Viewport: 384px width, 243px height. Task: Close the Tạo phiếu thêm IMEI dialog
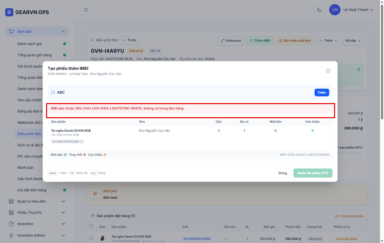(x=328, y=71)
